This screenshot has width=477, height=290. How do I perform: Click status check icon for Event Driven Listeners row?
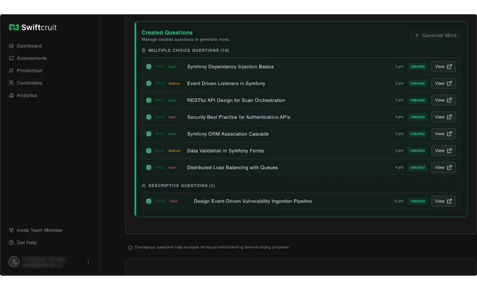[149, 83]
